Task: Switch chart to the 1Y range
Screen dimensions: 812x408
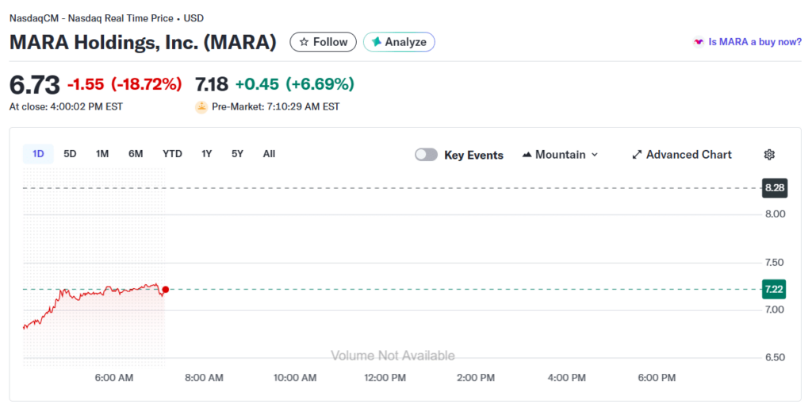Action: tap(206, 154)
